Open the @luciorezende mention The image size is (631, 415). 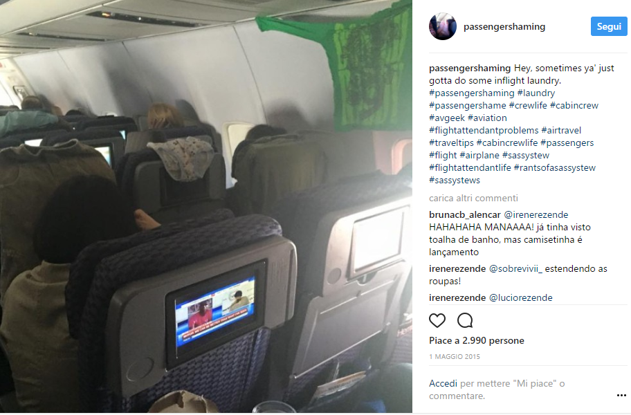[x=521, y=297]
